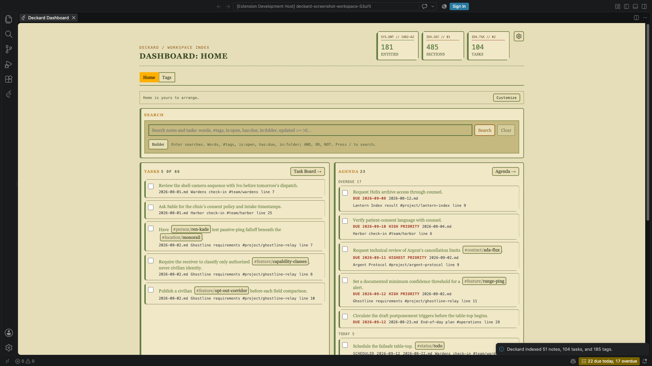
Task: Check the Publish civilian opt-out-corridor task
Action: [x=151, y=290]
